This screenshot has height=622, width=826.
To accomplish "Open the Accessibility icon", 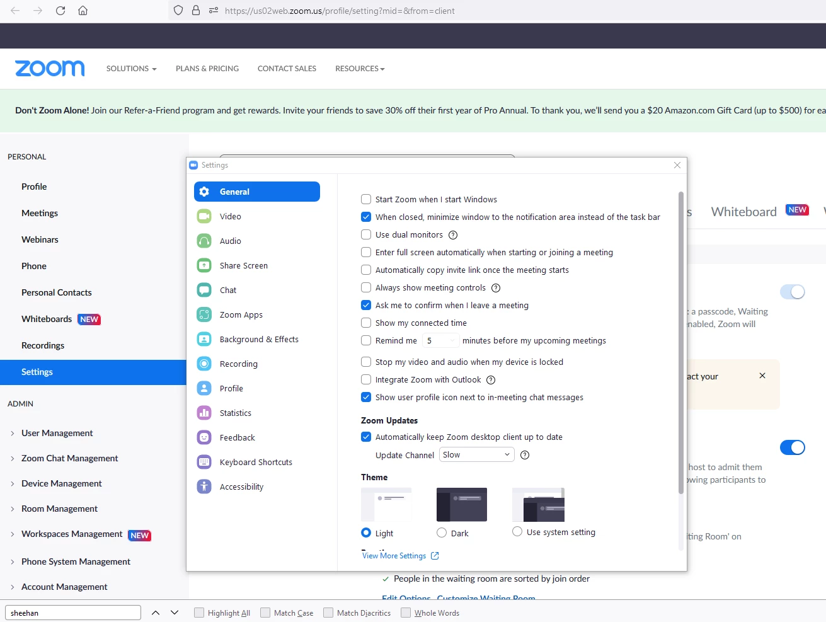I will point(204,487).
